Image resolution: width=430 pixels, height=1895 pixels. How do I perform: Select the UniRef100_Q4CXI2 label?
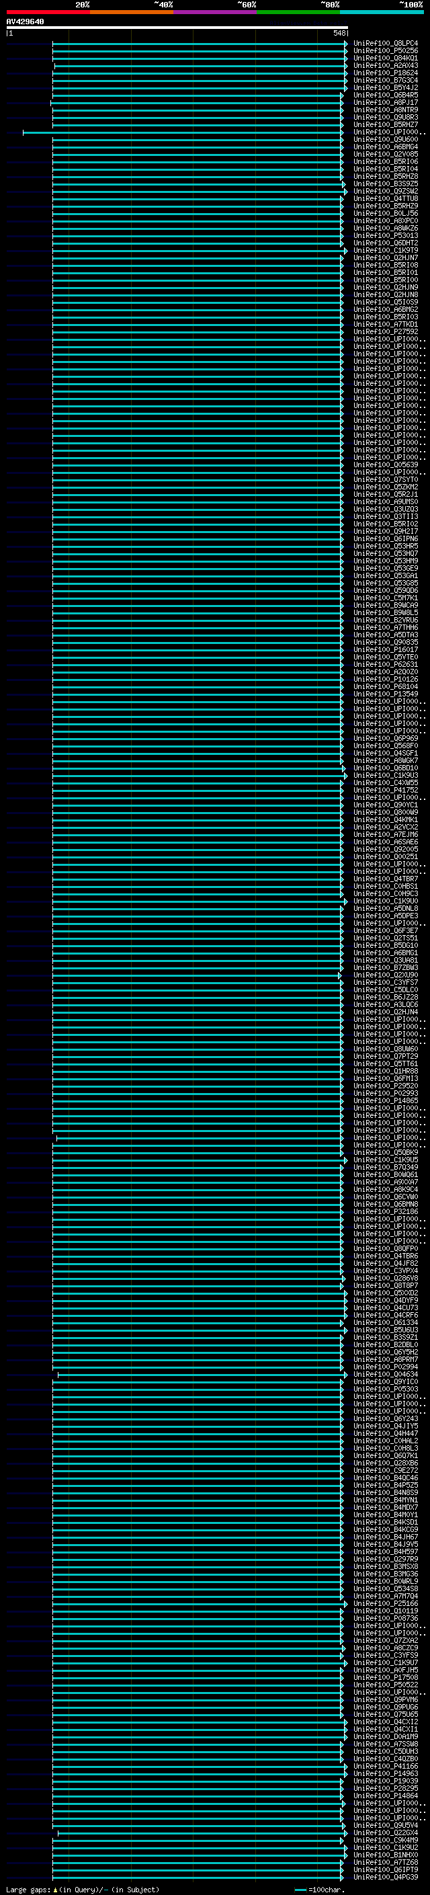pyautogui.click(x=385, y=1722)
